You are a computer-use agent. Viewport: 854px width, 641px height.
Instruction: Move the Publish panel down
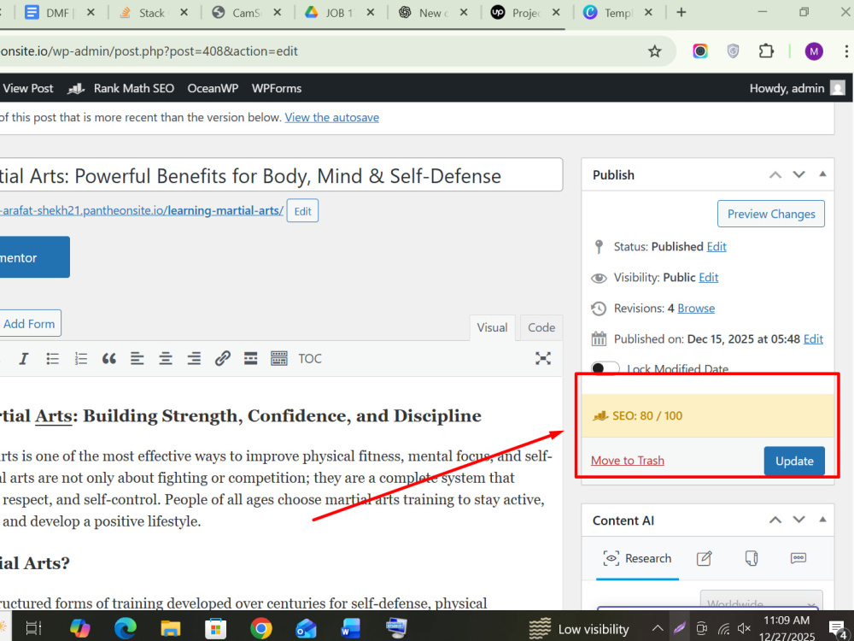pos(798,174)
